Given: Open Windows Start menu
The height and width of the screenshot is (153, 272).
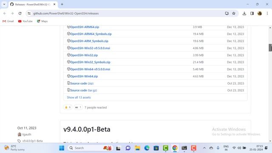Looking at the screenshot, I should pyautogui.click(x=62, y=148).
